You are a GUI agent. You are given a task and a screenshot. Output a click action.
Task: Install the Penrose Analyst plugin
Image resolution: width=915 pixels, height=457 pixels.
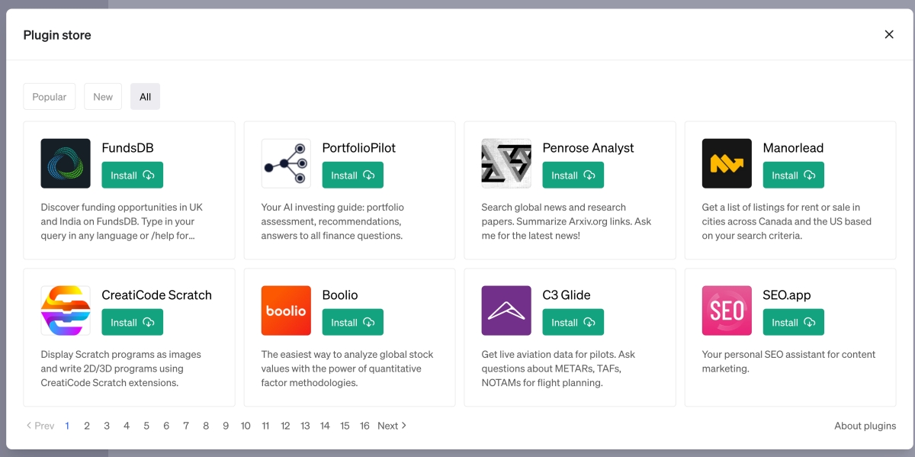[x=573, y=175]
